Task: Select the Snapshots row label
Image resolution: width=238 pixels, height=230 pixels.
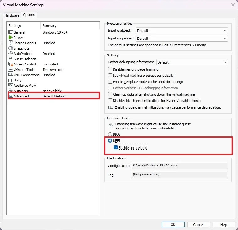Action: 21,48
